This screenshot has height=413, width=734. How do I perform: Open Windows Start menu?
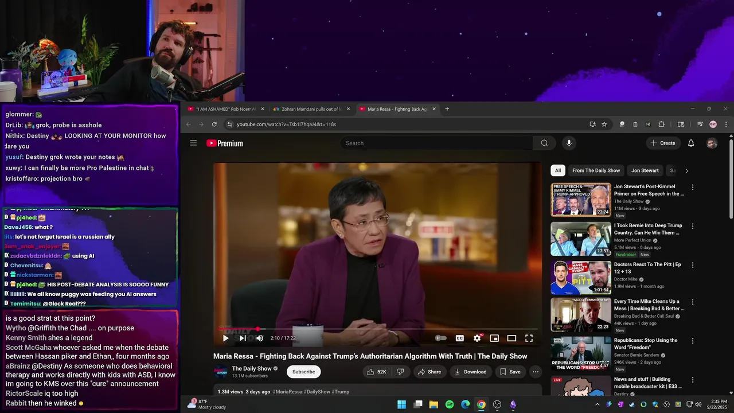402,404
